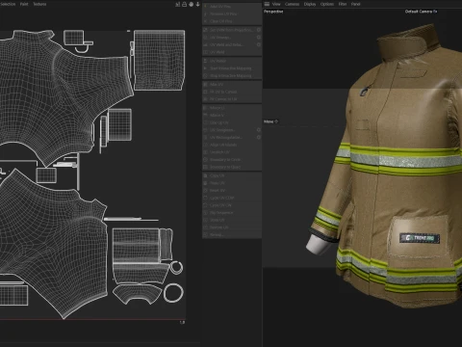Open the Panel menu of 3D viewport
The image size is (462, 347).
pos(355,4)
